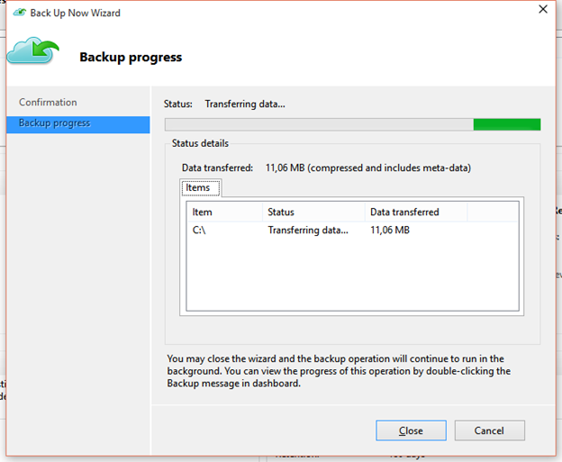This screenshot has width=562, height=462.
Task: Click the green cloud backup icon
Action: (x=33, y=52)
